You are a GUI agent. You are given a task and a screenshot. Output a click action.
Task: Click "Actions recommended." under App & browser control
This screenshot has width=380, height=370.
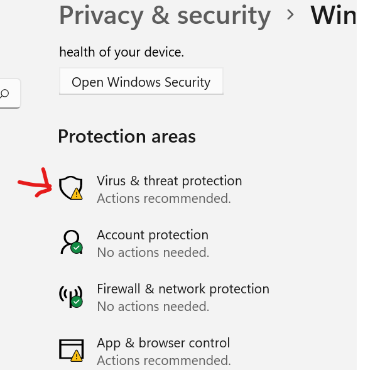point(164,361)
